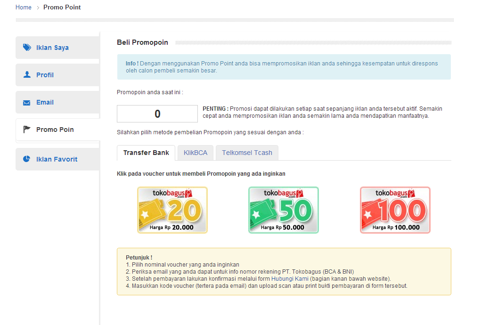Click the person icon next to Profil
The image size is (489, 325).
[x=27, y=75]
